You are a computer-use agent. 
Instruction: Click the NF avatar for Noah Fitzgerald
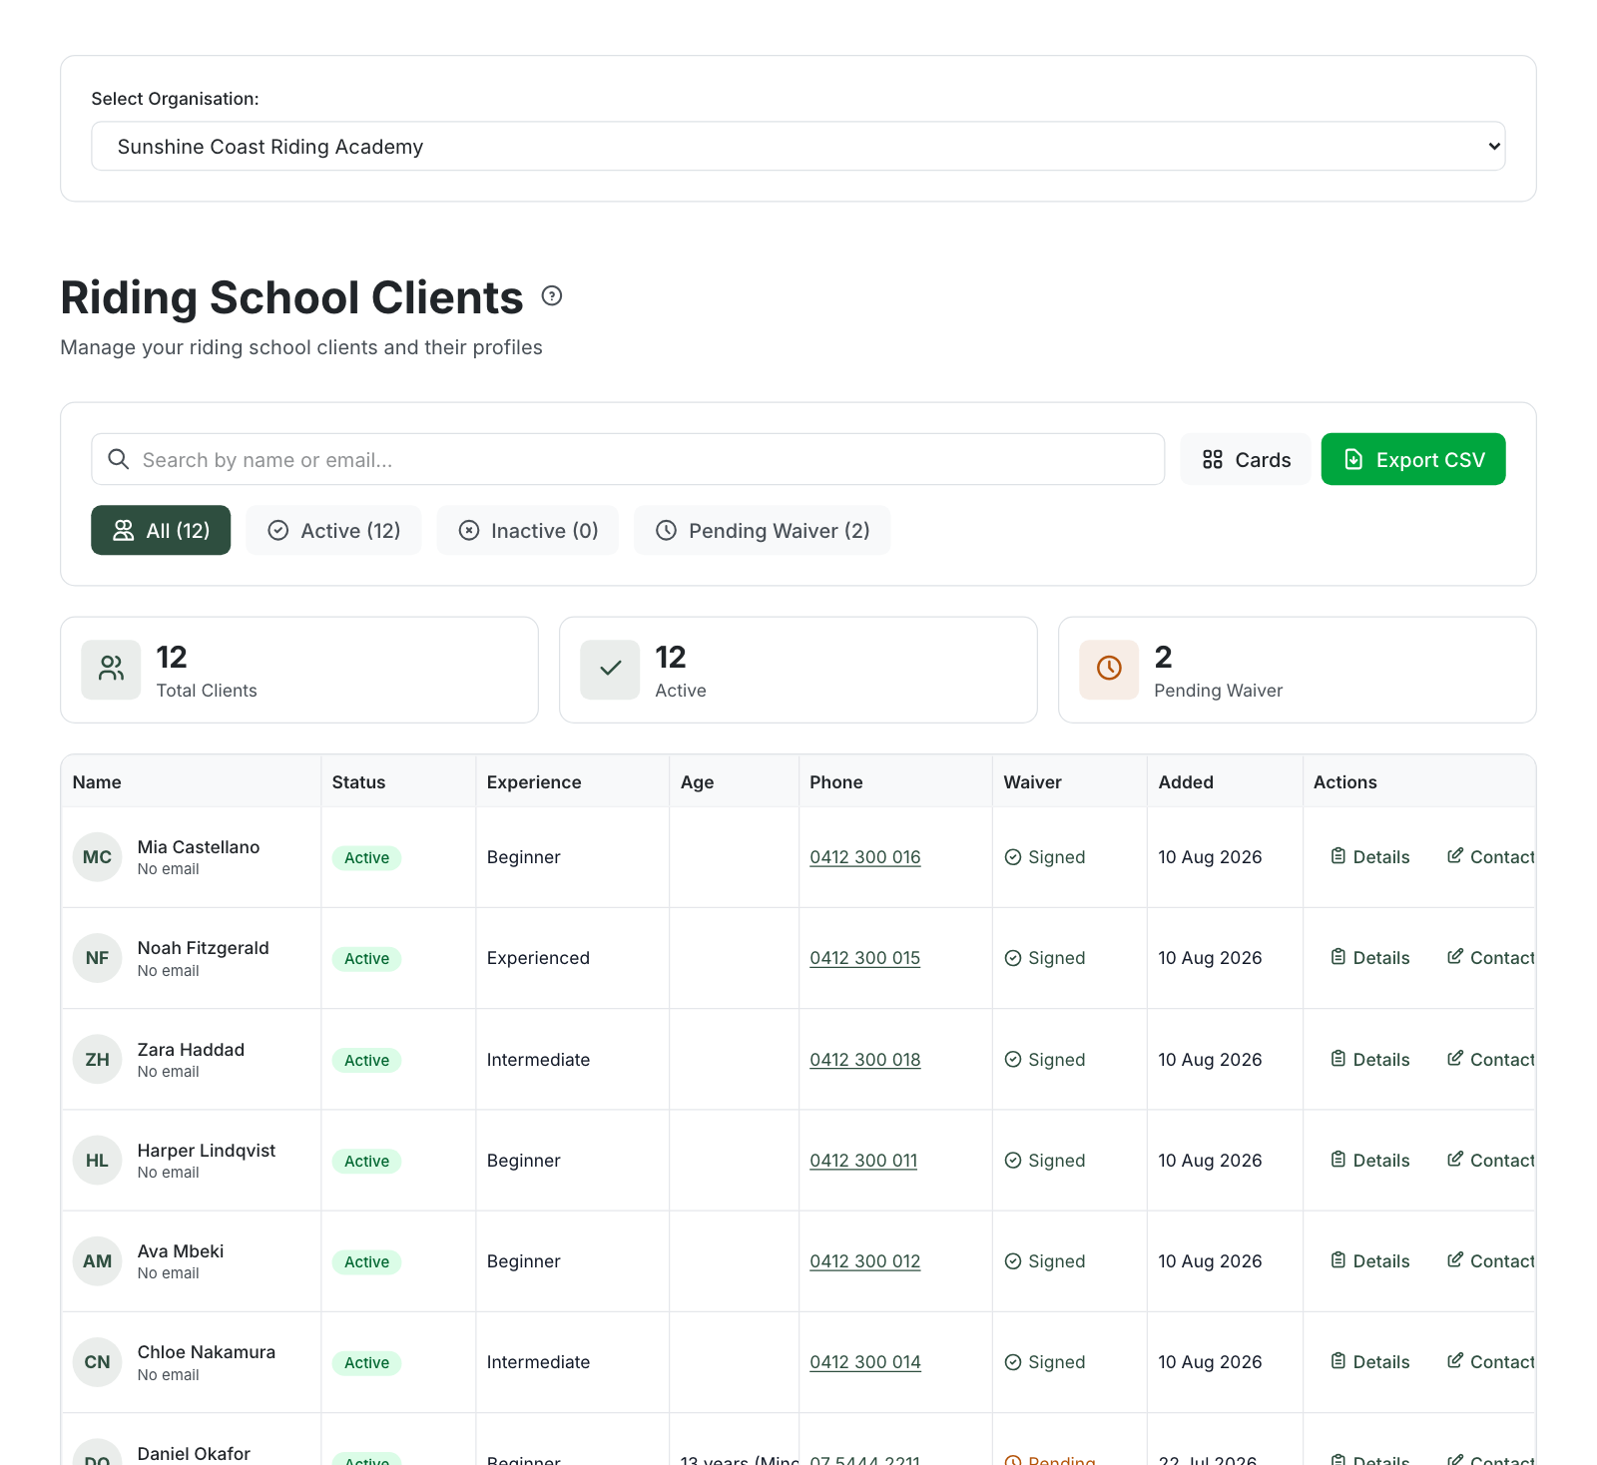tap(97, 958)
